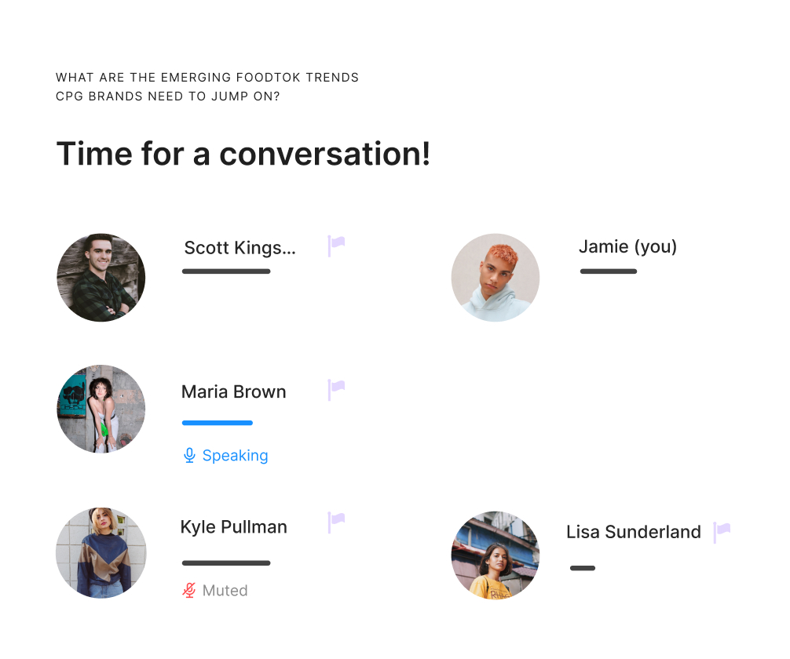The image size is (790, 659).
Task: Click the flag icon next to Kyle Pullman
Action: [336, 522]
